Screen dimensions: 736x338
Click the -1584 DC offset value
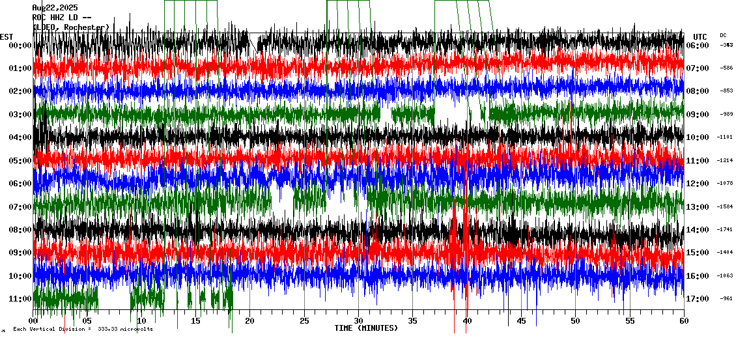726,206
